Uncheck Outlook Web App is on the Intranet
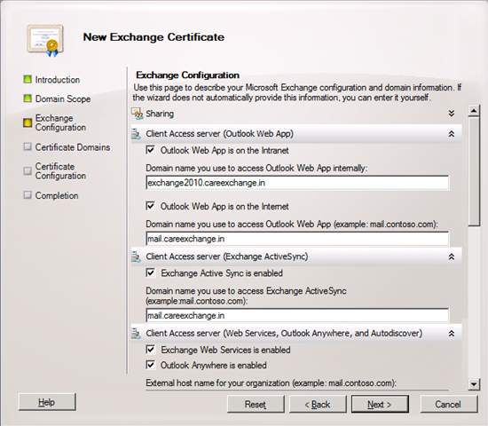This screenshot has width=488, height=426. (x=151, y=150)
